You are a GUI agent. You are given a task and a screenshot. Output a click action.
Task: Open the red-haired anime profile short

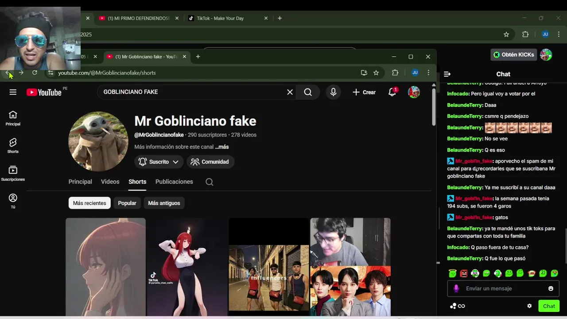pyautogui.click(x=105, y=267)
